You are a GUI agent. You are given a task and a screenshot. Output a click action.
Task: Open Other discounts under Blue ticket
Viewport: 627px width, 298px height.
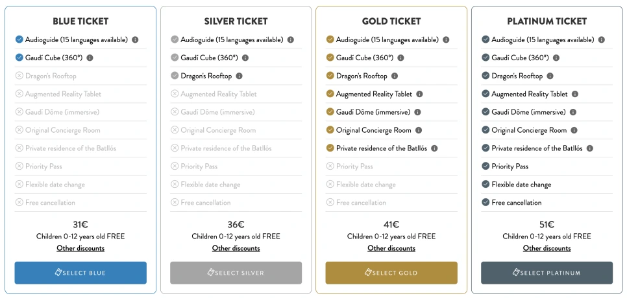[80, 248]
